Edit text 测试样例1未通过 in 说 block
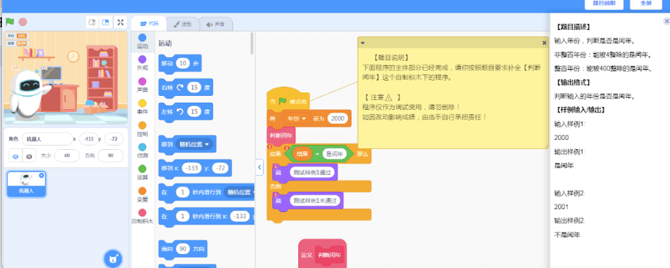Screen dimensions: 670x268 [x=314, y=200]
